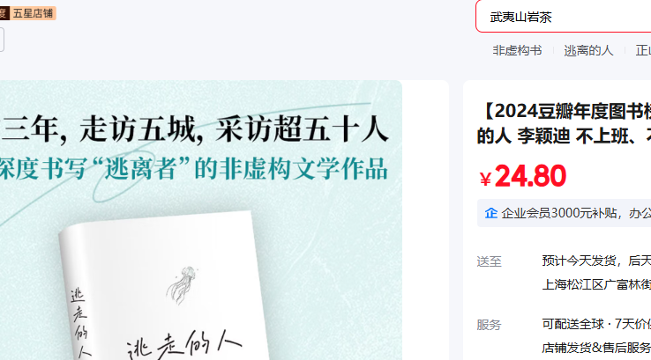Click the dark store logo beside 五星店铺
Screen dimensions: 651x360
(4, 13)
